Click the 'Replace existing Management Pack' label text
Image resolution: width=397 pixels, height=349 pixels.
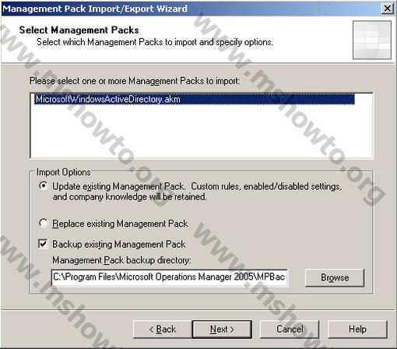click(x=120, y=224)
